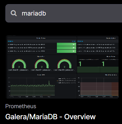122x124 pixels.
Task: Click the graph legend beside green chart
Action: [x=66, y=81]
